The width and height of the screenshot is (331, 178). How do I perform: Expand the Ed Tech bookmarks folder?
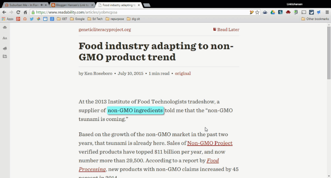click(95, 19)
